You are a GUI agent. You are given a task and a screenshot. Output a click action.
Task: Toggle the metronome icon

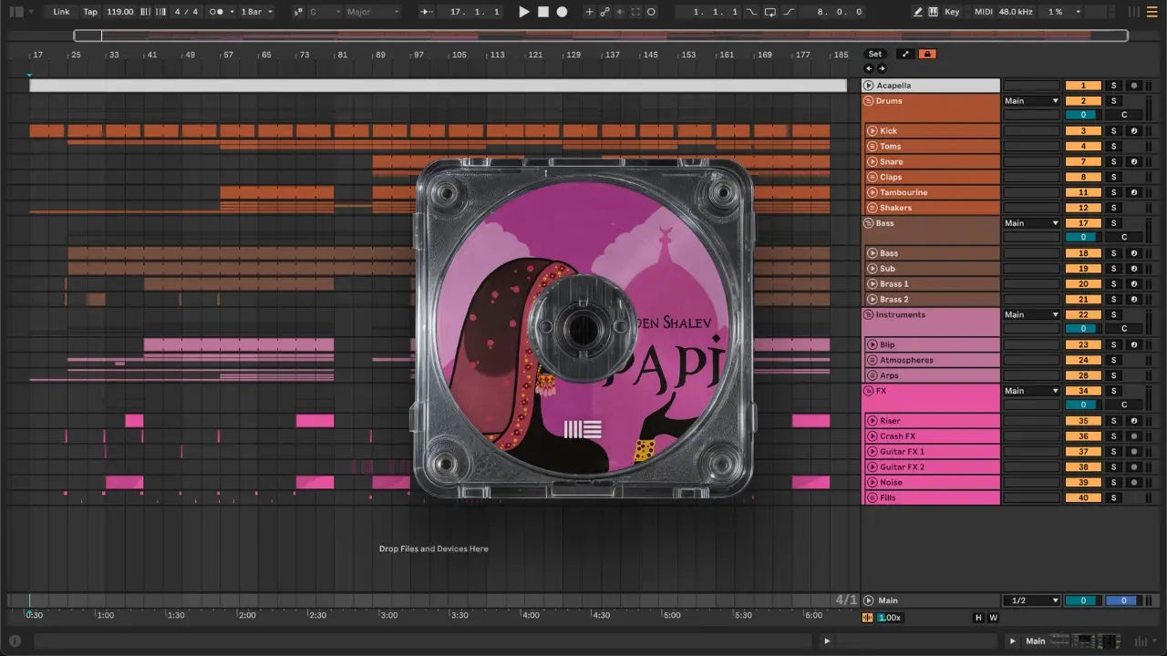pyautogui.click(x=217, y=12)
